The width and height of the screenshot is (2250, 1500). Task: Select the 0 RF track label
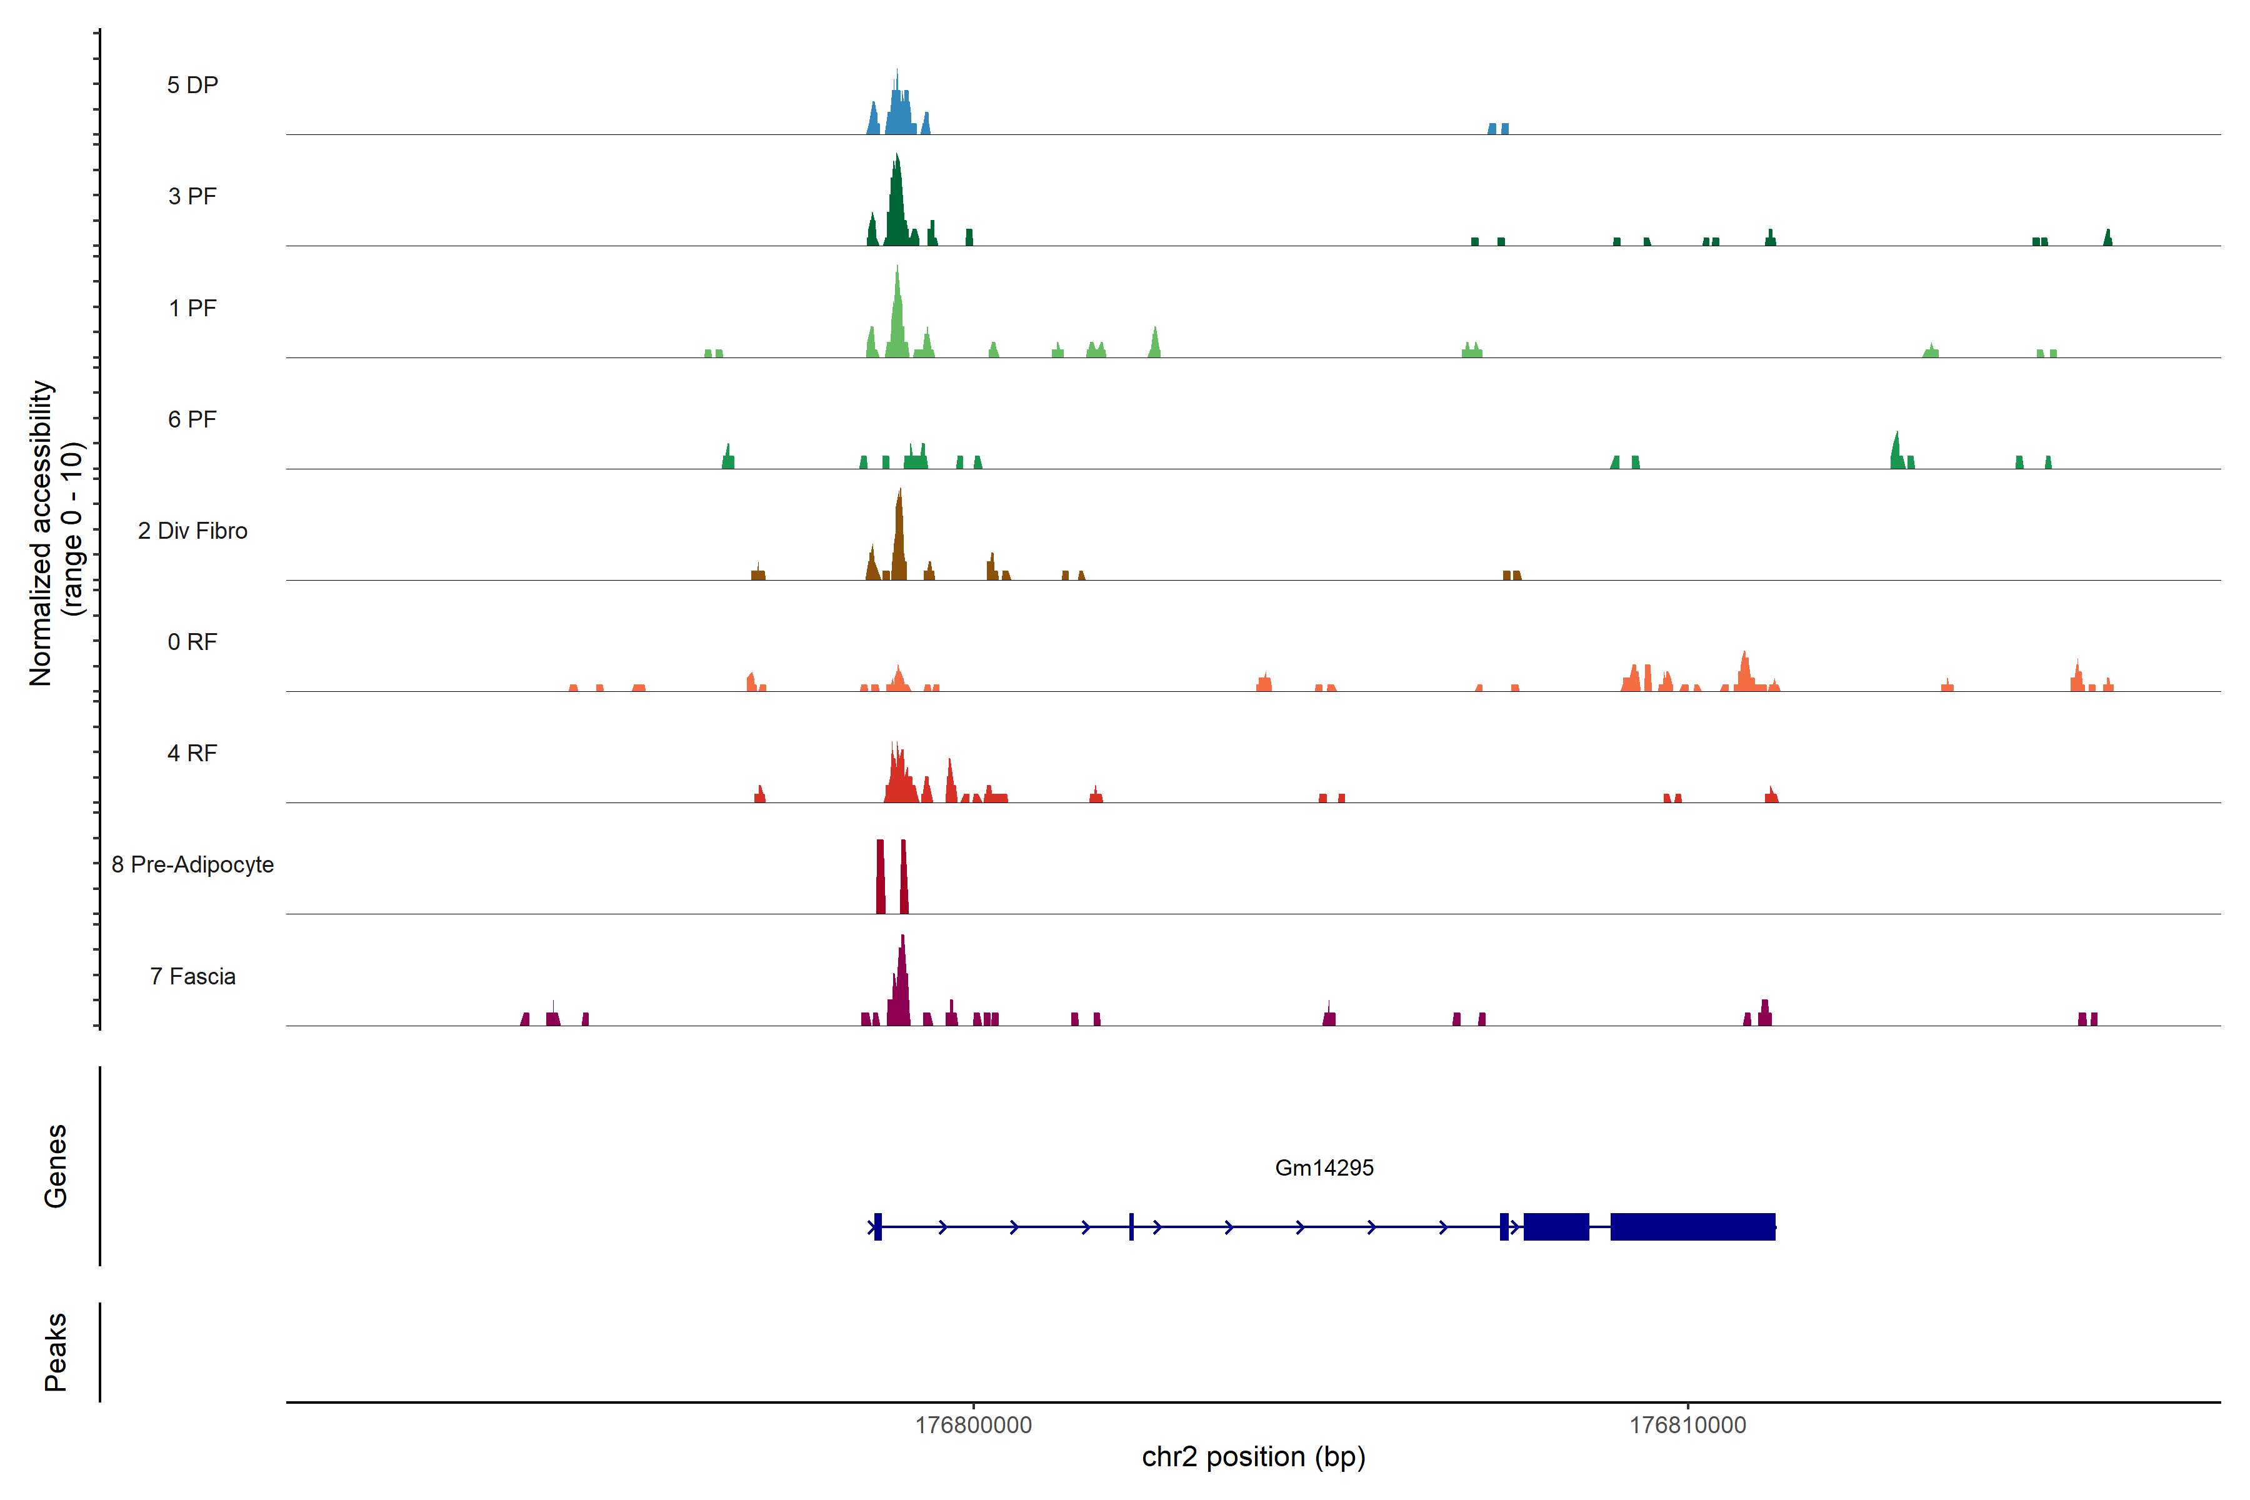coord(192,642)
